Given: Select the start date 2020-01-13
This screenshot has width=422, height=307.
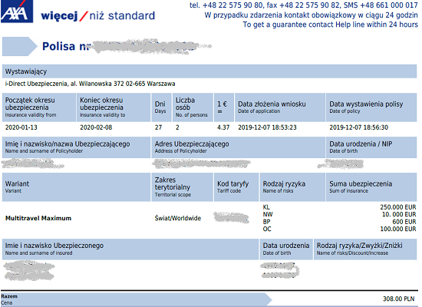Looking at the screenshot, I should point(21,127).
